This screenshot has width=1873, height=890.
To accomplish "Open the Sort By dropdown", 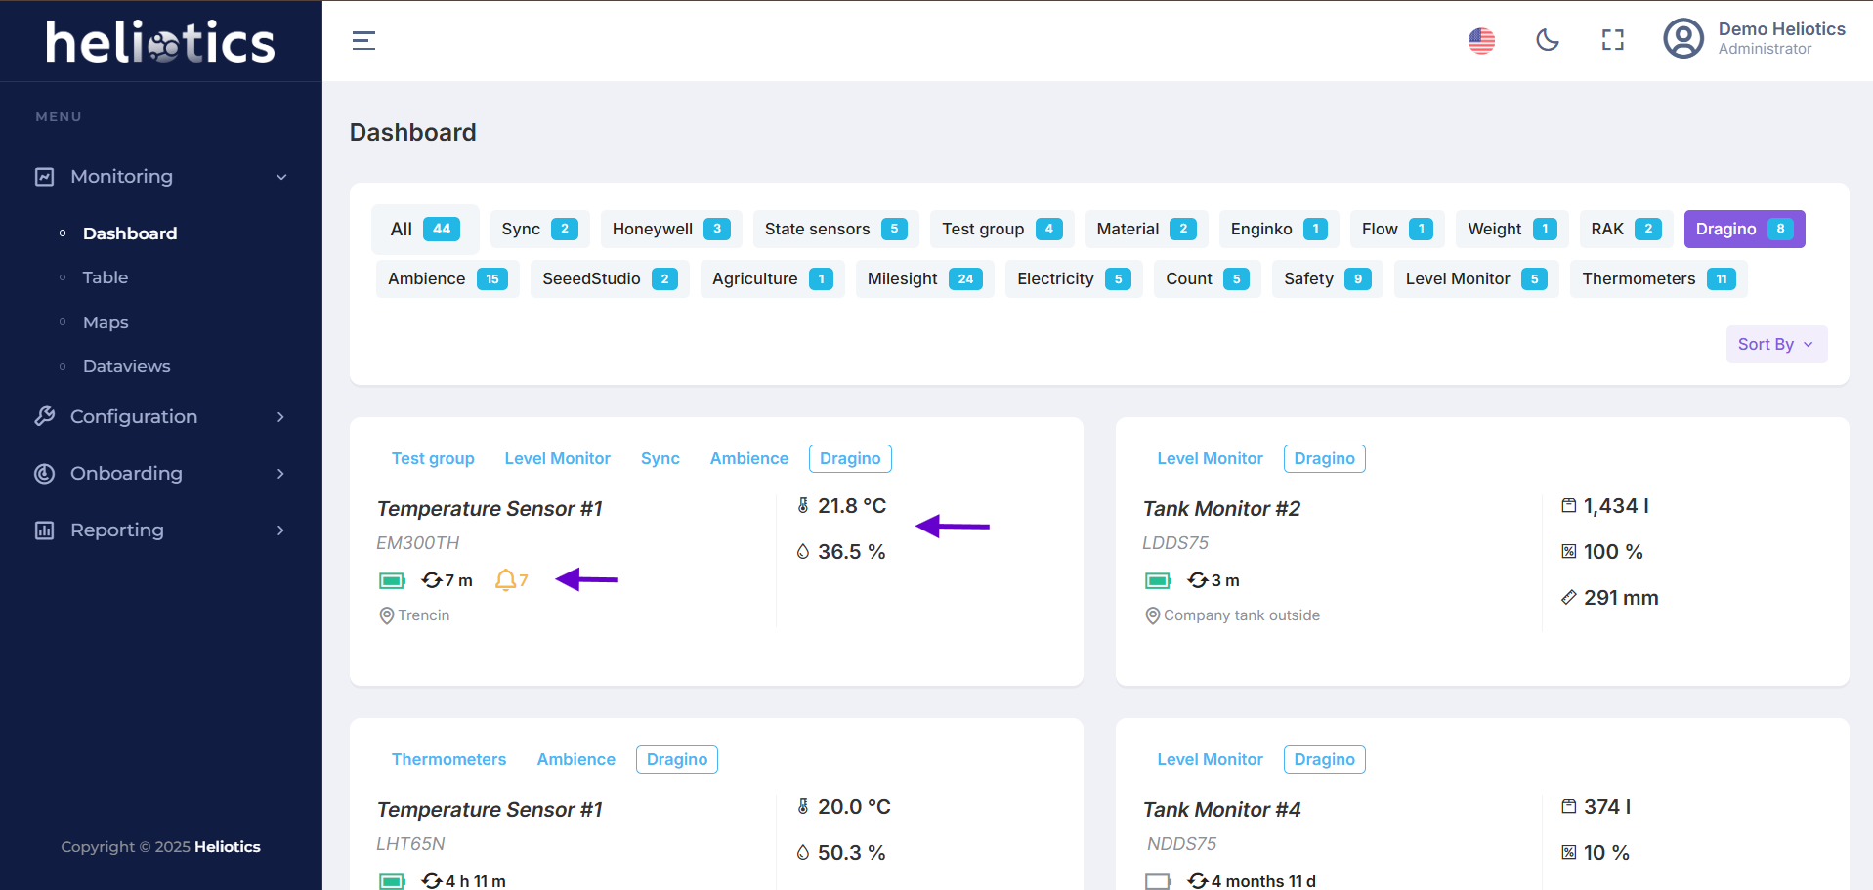I will coord(1776,344).
